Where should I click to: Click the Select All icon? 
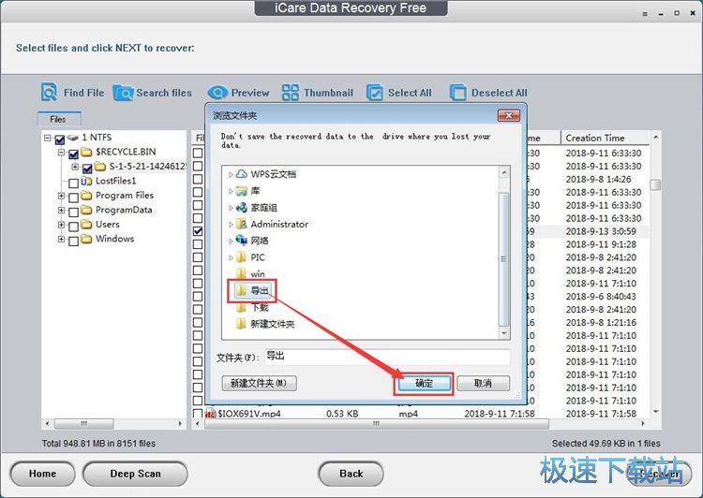click(374, 93)
